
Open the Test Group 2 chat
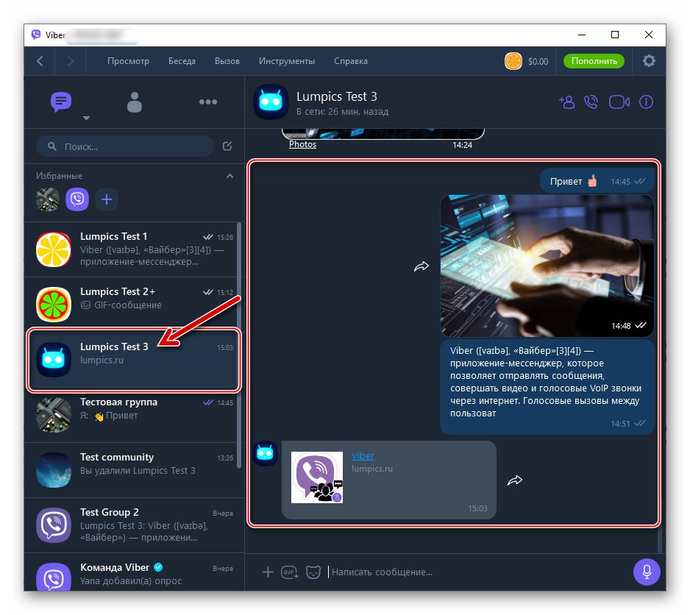pos(133,525)
